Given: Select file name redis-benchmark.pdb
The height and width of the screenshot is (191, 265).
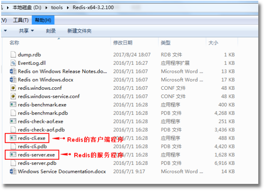Looking at the screenshot, I should point(43,113).
